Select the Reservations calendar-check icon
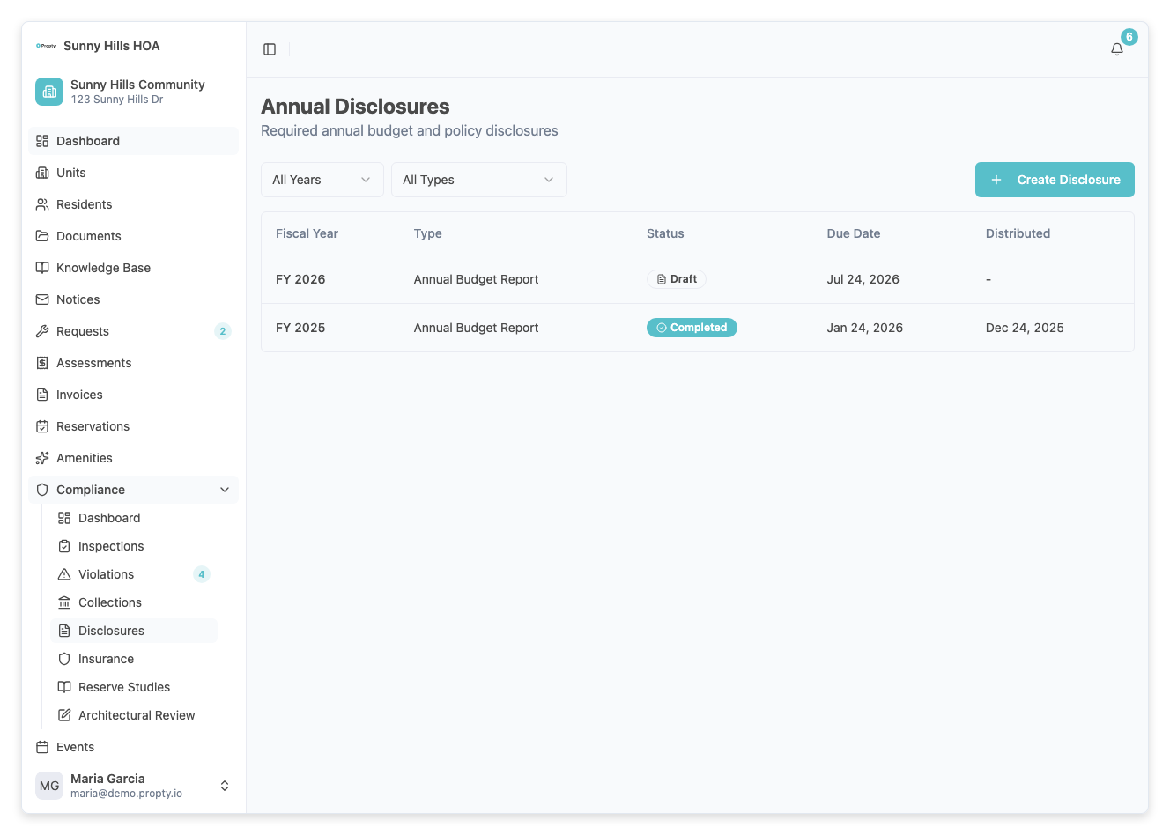Screen dimensions: 1170x835 42,426
